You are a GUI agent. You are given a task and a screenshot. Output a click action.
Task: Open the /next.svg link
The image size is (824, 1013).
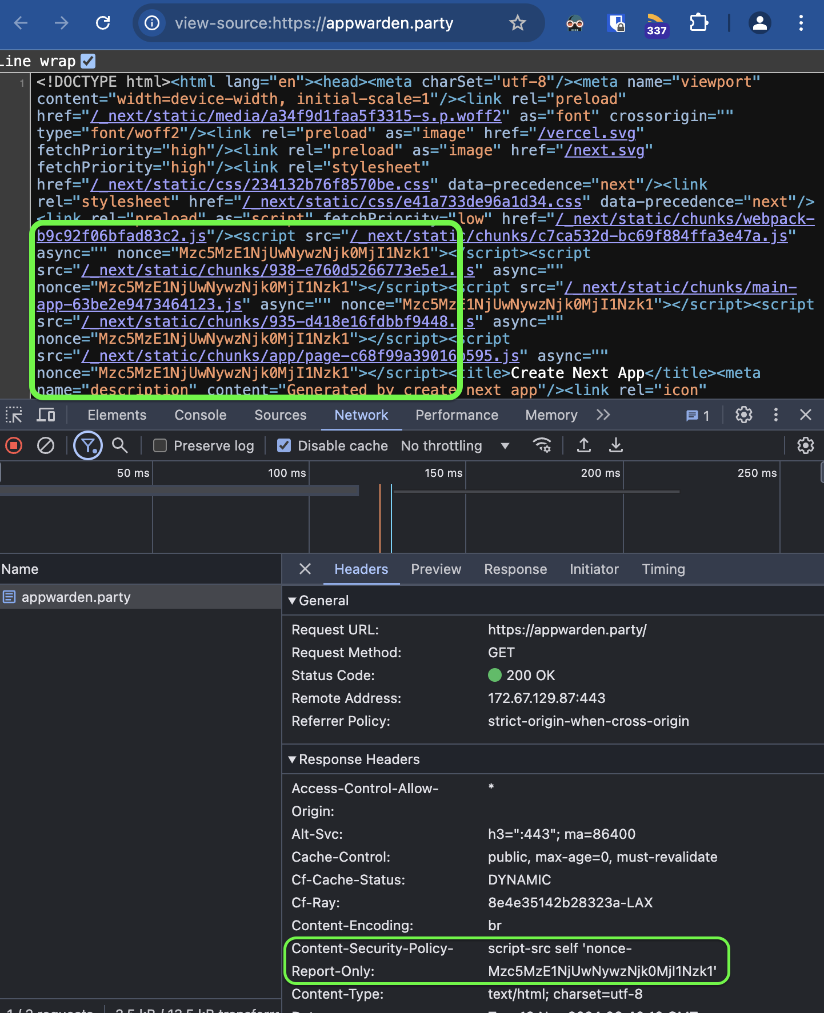pyautogui.click(x=604, y=151)
